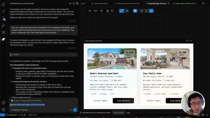Copy the first assistant message
Screen dimensions: 210x118
click(74, 21)
